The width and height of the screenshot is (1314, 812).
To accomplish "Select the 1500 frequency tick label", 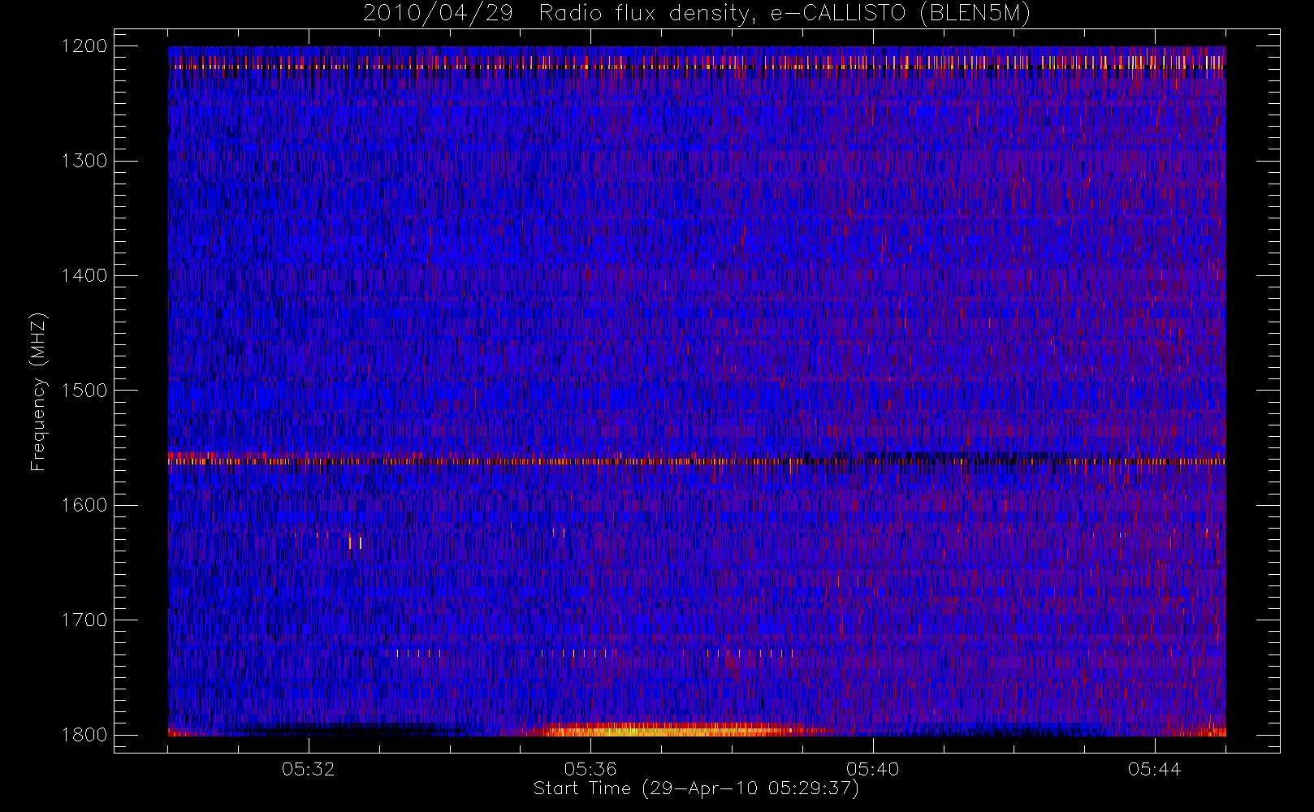I will tap(84, 391).
